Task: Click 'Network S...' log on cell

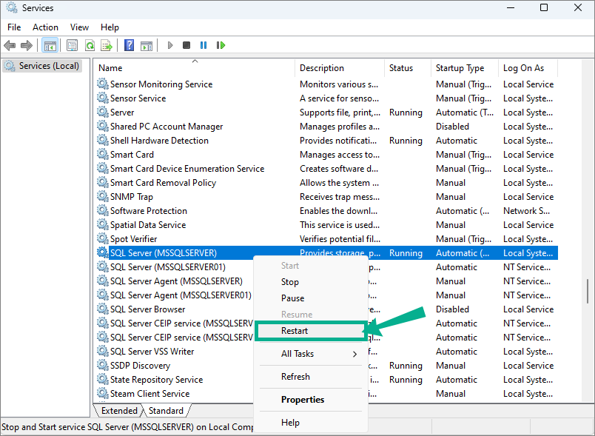Action: click(526, 211)
